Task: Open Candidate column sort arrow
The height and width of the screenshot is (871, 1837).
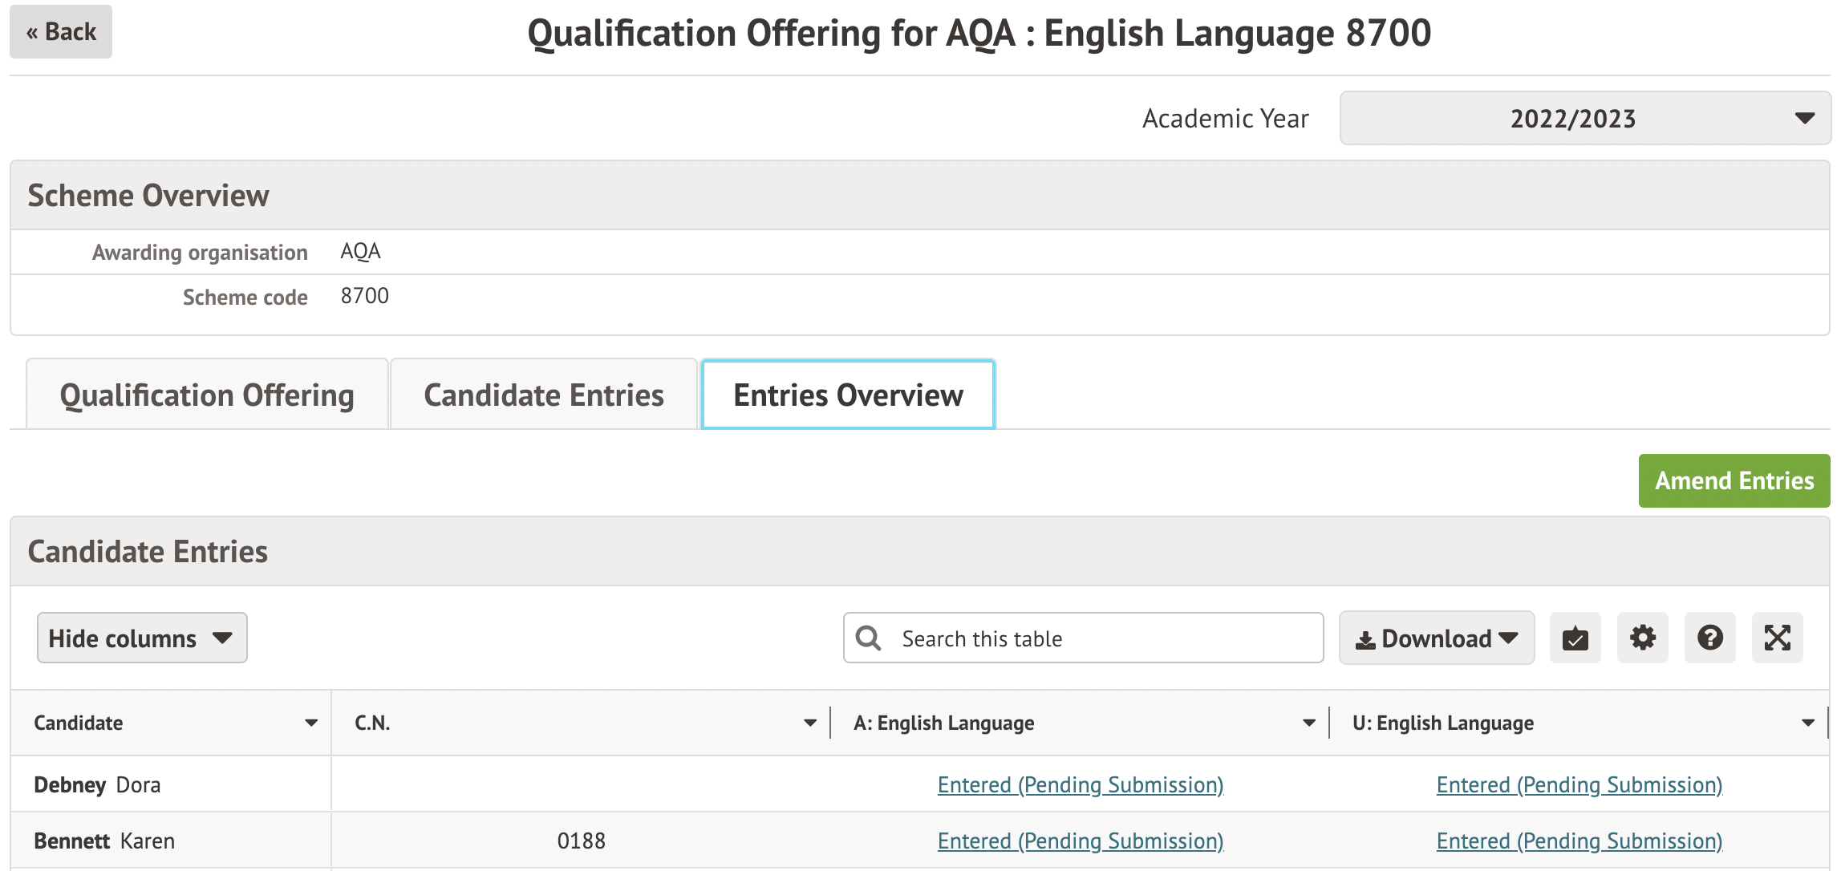Action: tap(311, 723)
